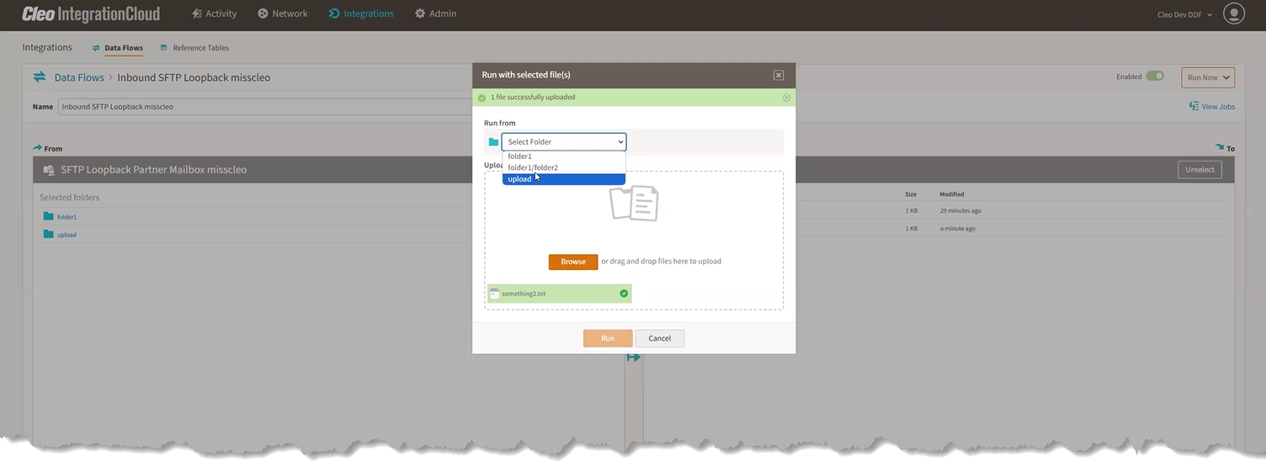This screenshot has height=461, width=1266.
Task: Click the Run button in dialog
Action: point(608,338)
